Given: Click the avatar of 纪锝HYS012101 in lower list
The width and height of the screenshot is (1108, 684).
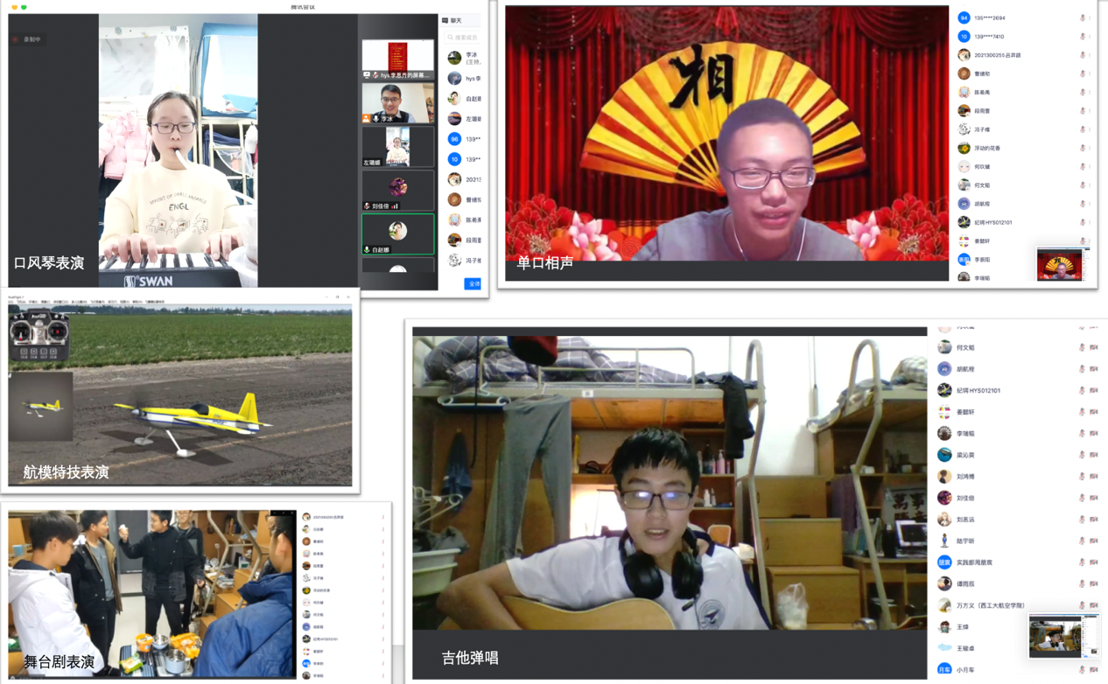Looking at the screenshot, I should click(x=944, y=390).
